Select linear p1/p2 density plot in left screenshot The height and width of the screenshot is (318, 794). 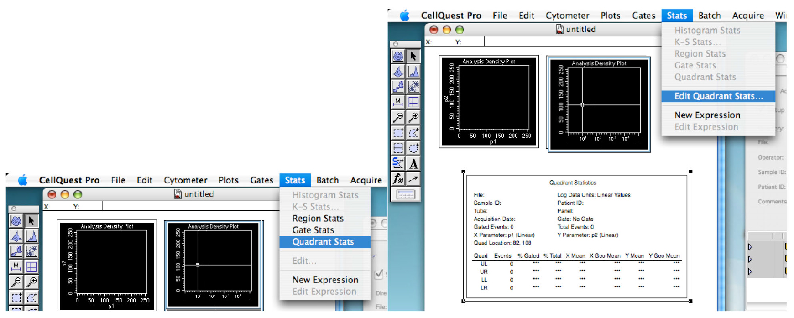pos(107,266)
